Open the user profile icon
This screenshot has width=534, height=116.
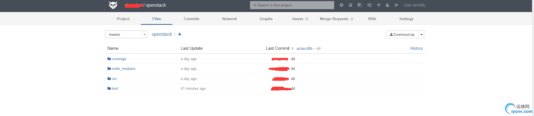pyautogui.click(x=387, y=5)
